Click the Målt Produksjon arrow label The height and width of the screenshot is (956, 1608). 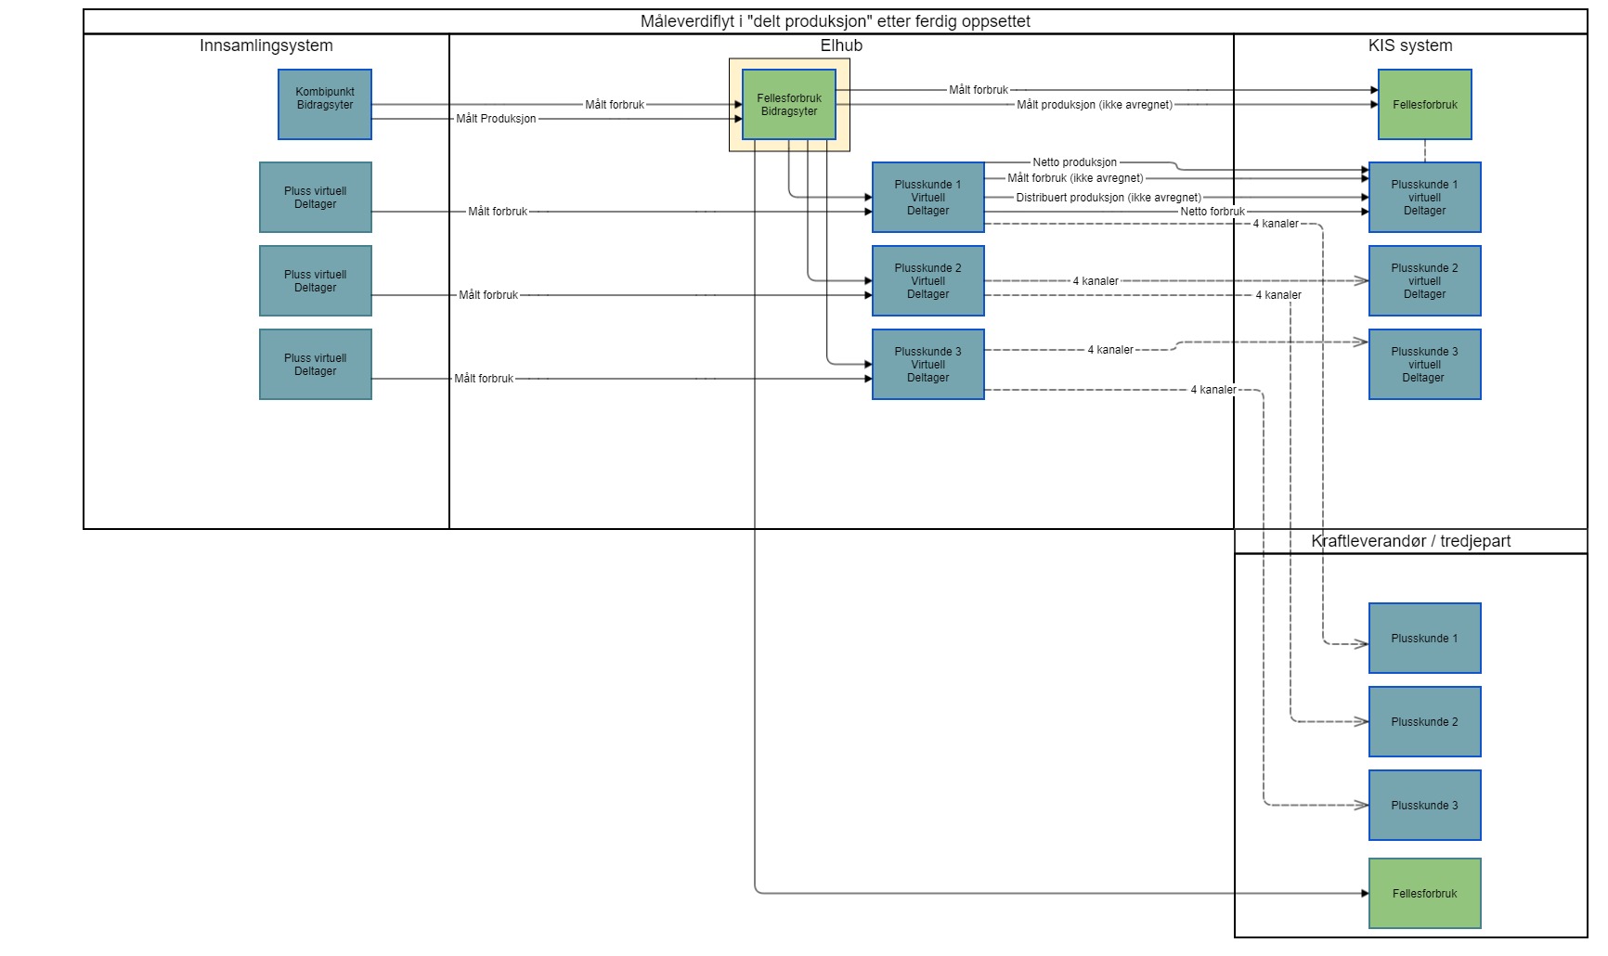tap(496, 119)
